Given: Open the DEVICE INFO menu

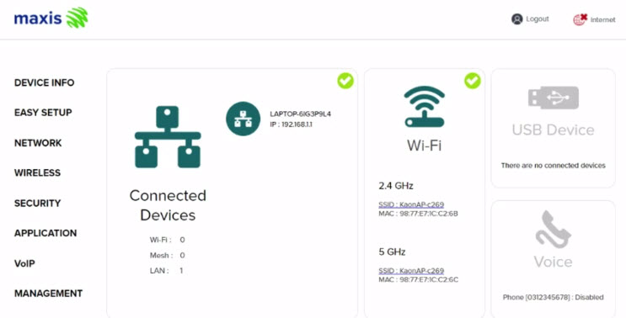Looking at the screenshot, I should 45,82.
